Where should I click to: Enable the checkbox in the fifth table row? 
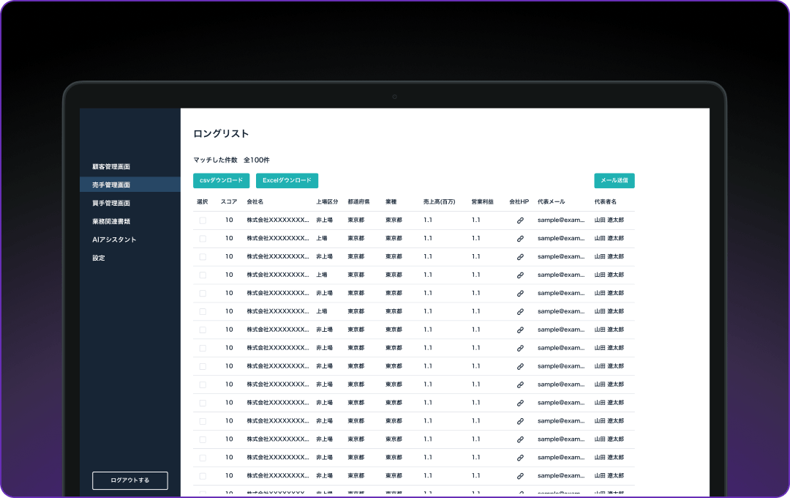(x=203, y=293)
